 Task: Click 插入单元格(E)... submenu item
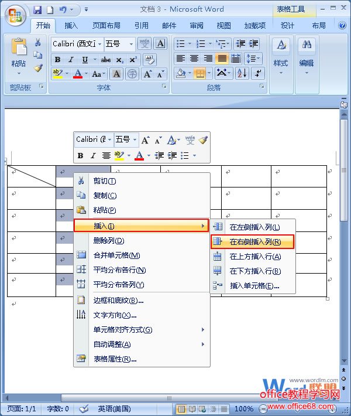(253, 286)
